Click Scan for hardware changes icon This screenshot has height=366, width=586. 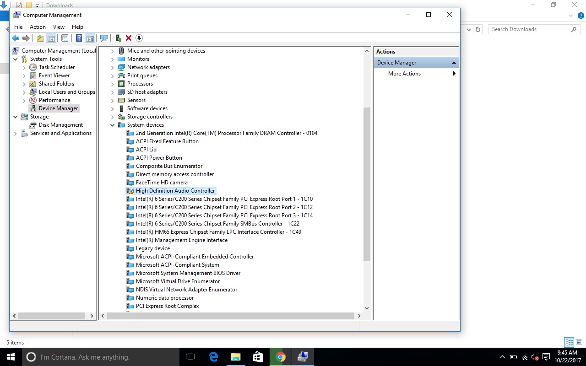[x=104, y=38]
